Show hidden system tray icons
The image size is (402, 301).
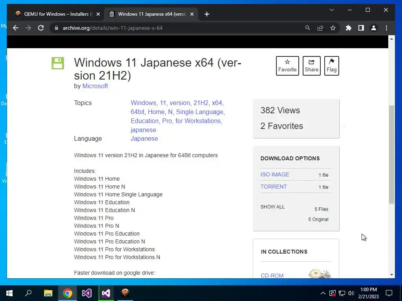click(x=323, y=293)
